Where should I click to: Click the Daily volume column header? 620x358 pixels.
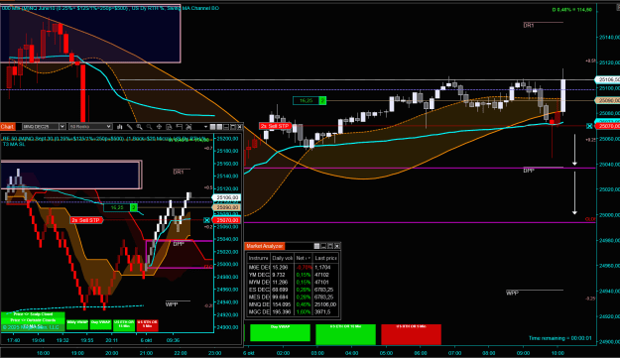[x=283, y=258]
